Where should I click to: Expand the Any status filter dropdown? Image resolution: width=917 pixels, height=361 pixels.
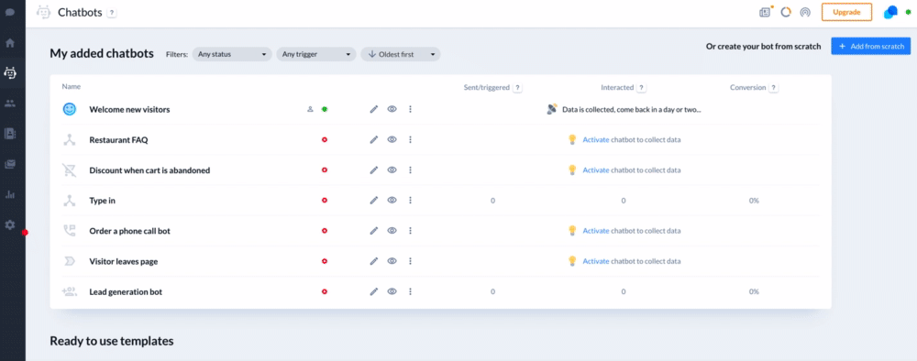click(x=232, y=54)
